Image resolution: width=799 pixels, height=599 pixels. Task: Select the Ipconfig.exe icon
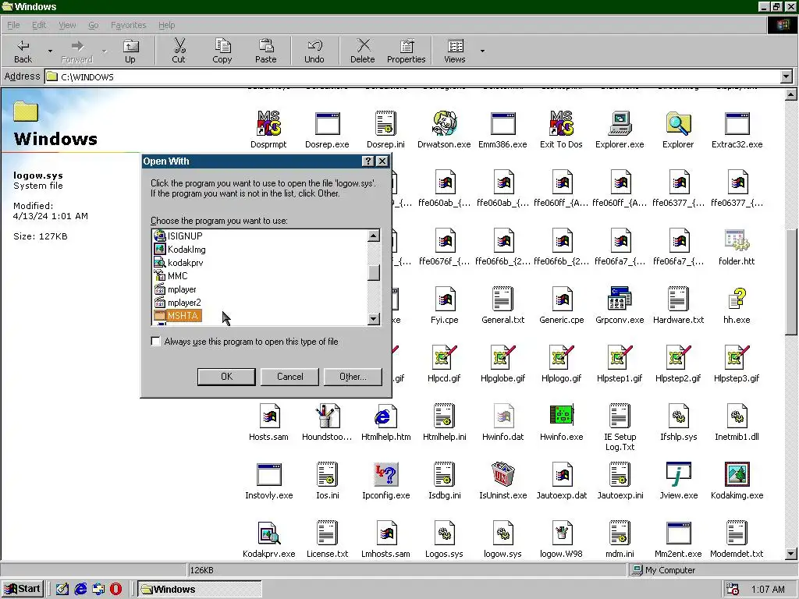pyautogui.click(x=385, y=474)
